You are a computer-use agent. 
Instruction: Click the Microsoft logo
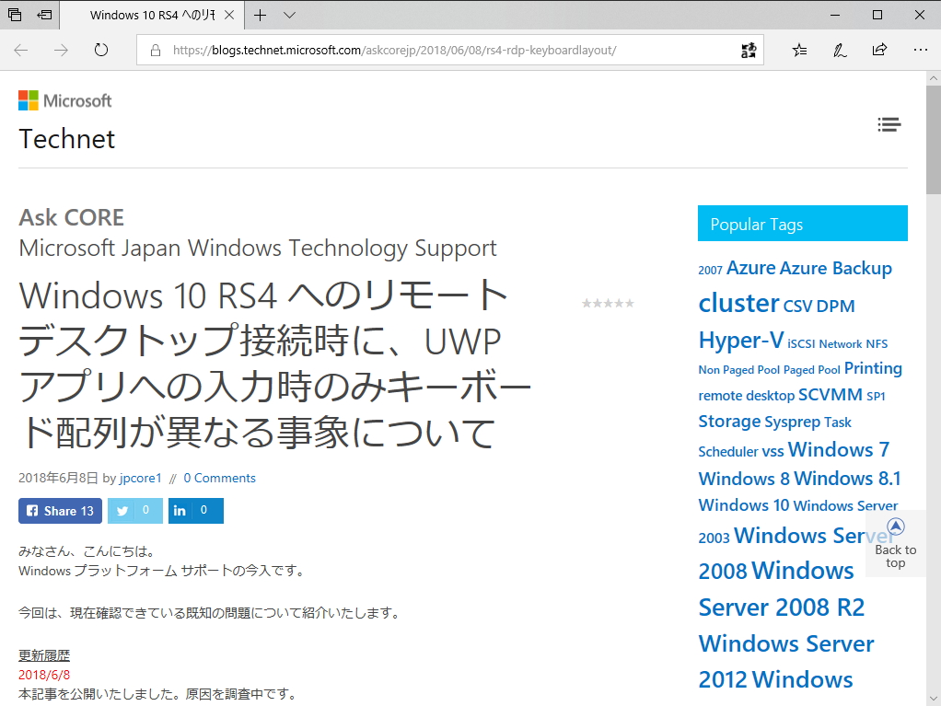click(x=64, y=100)
